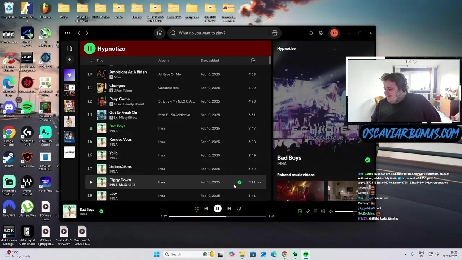Skip to the previous track

point(206,208)
